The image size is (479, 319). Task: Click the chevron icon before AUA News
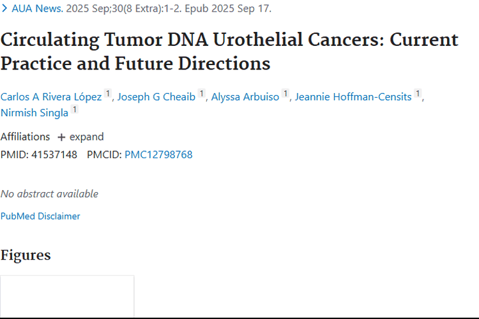(x=4, y=9)
